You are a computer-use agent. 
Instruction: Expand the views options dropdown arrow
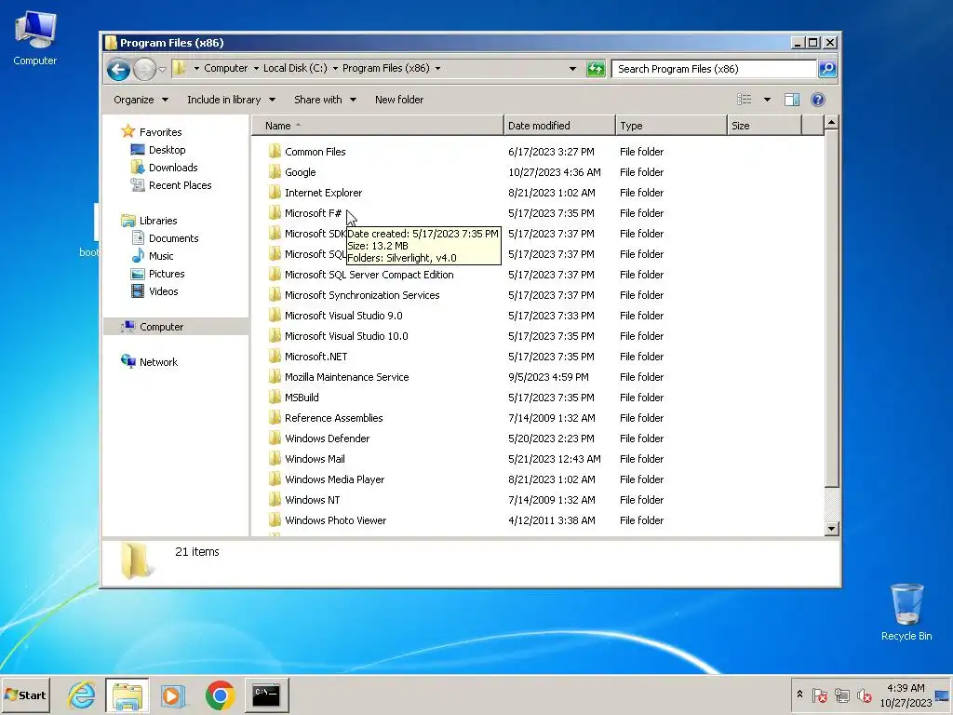tap(767, 100)
